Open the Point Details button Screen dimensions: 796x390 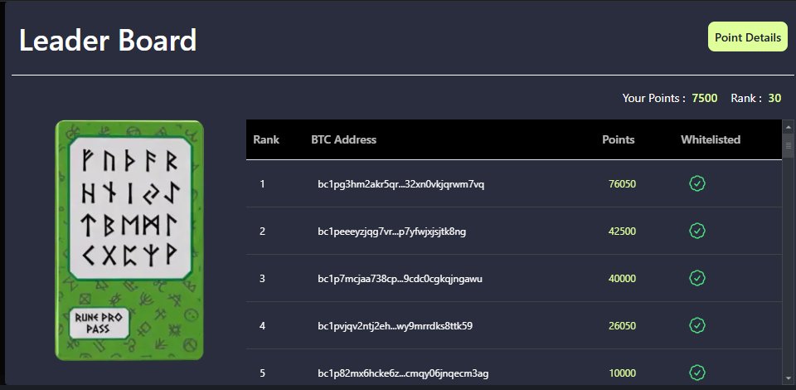pyautogui.click(x=748, y=37)
